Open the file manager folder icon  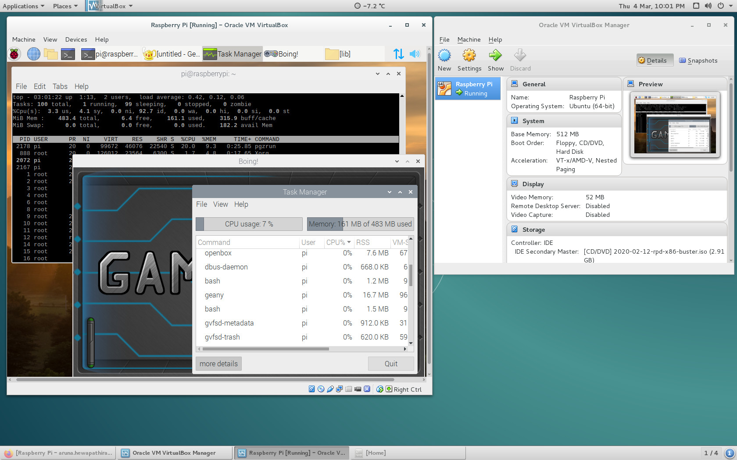[x=51, y=54]
